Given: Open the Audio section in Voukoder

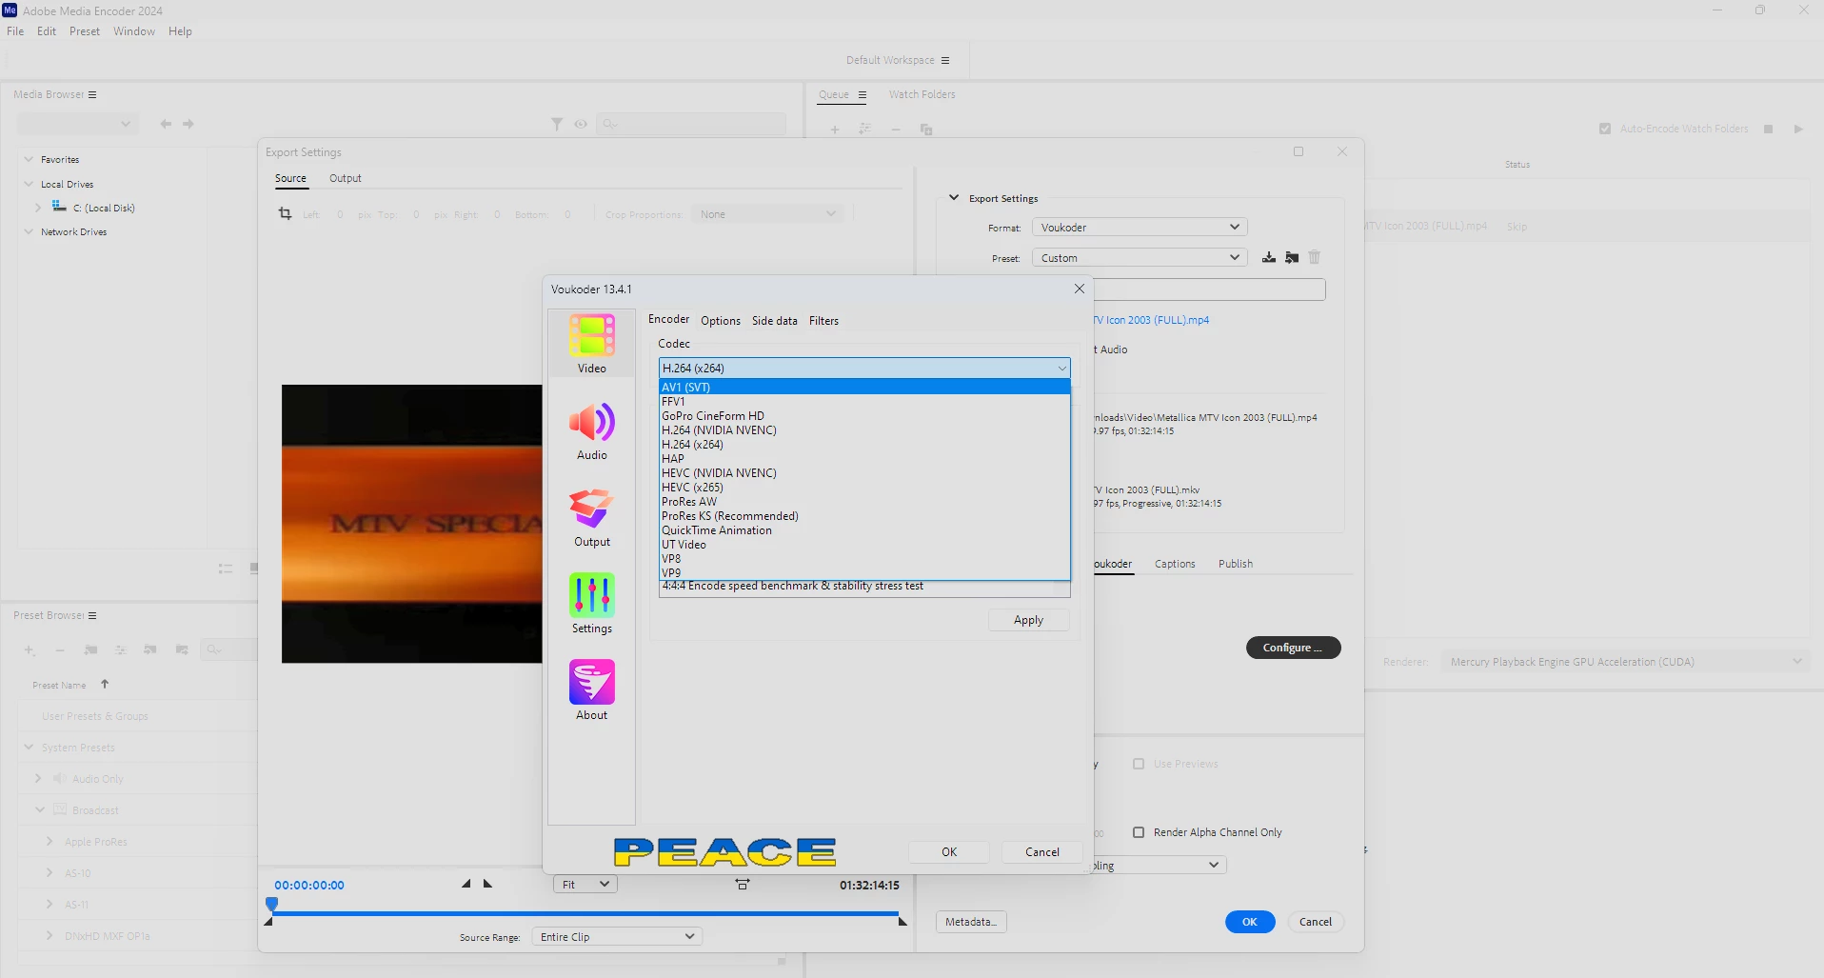Looking at the screenshot, I should point(591,431).
